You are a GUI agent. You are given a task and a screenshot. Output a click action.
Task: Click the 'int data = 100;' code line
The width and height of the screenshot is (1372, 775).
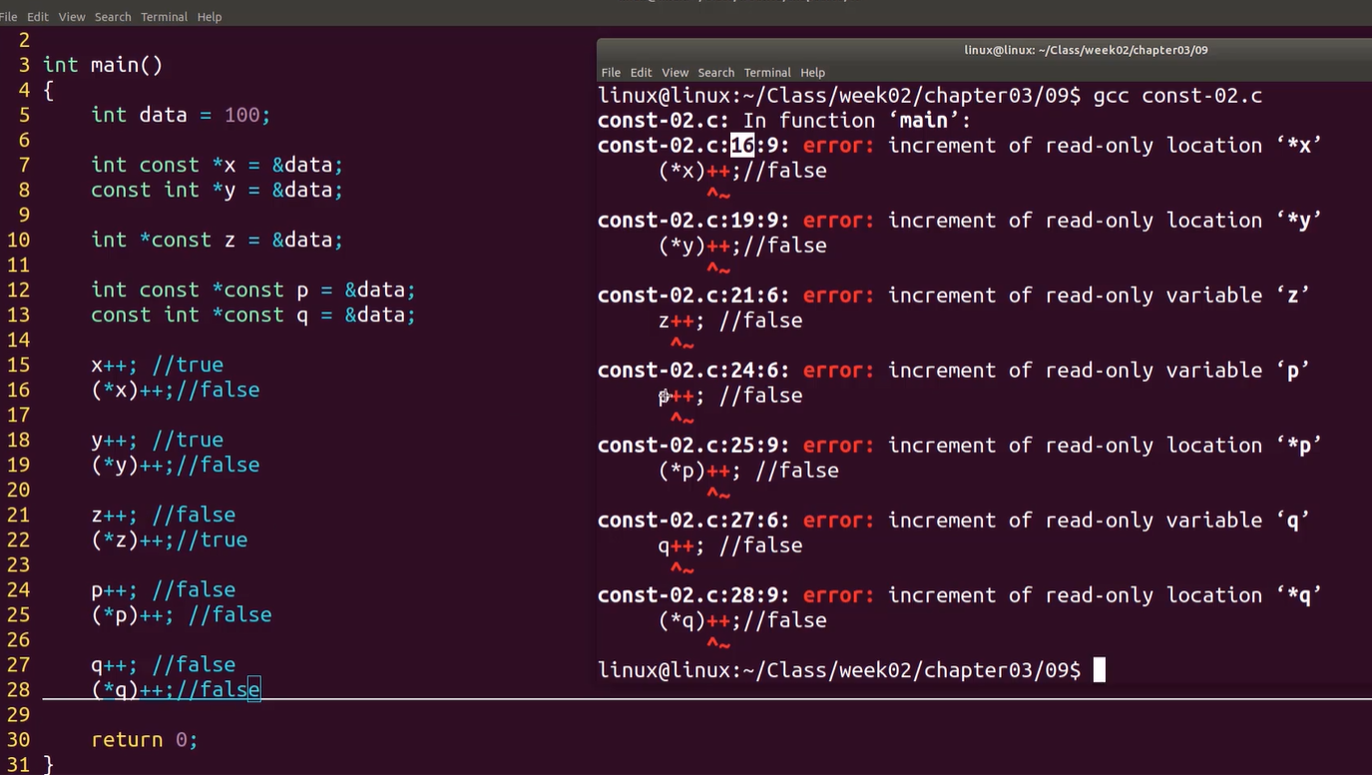[181, 115]
